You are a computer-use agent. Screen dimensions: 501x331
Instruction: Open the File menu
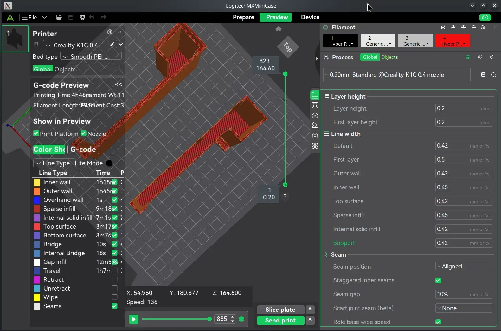click(34, 17)
